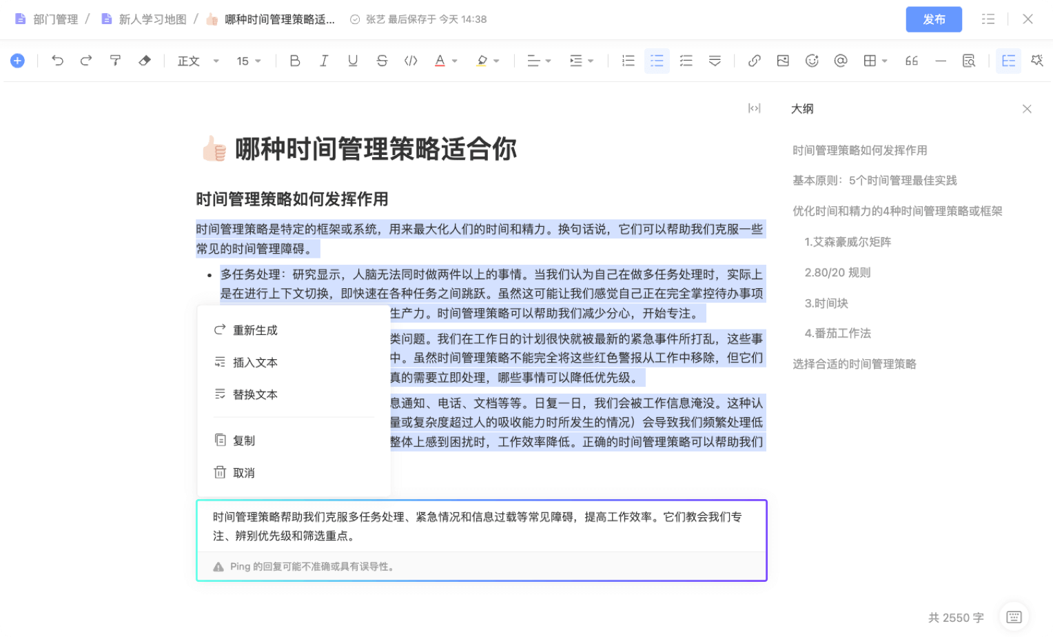The width and height of the screenshot is (1053, 637).
Task: Apply strikethrough formatting
Action: point(382,61)
